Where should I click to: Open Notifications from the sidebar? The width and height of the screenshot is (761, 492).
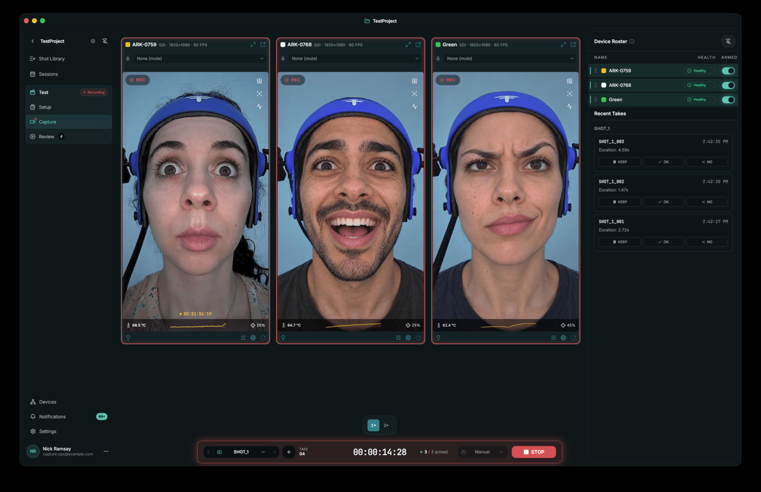pos(68,417)
